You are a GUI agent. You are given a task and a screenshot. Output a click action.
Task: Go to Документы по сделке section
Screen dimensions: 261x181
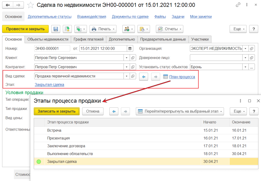click(x=130, y=17)
